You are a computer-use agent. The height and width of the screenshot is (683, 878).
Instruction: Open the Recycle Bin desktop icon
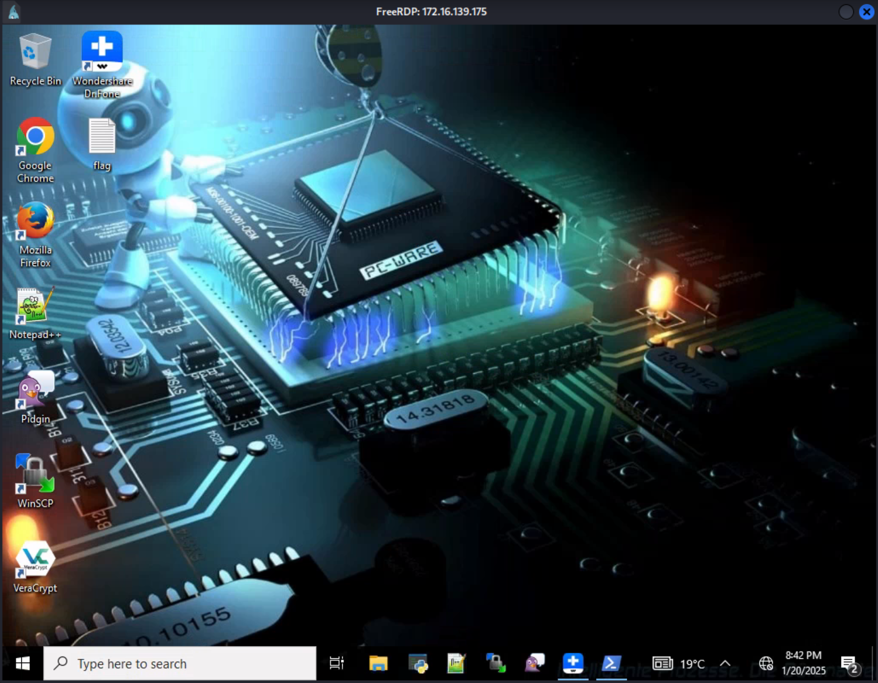pos(36,59)
